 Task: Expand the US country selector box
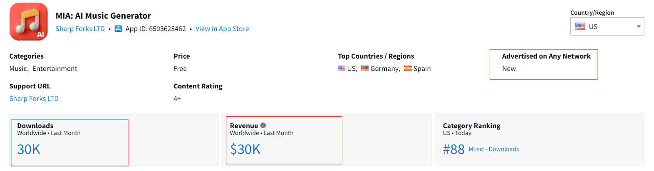coord(607,26)
